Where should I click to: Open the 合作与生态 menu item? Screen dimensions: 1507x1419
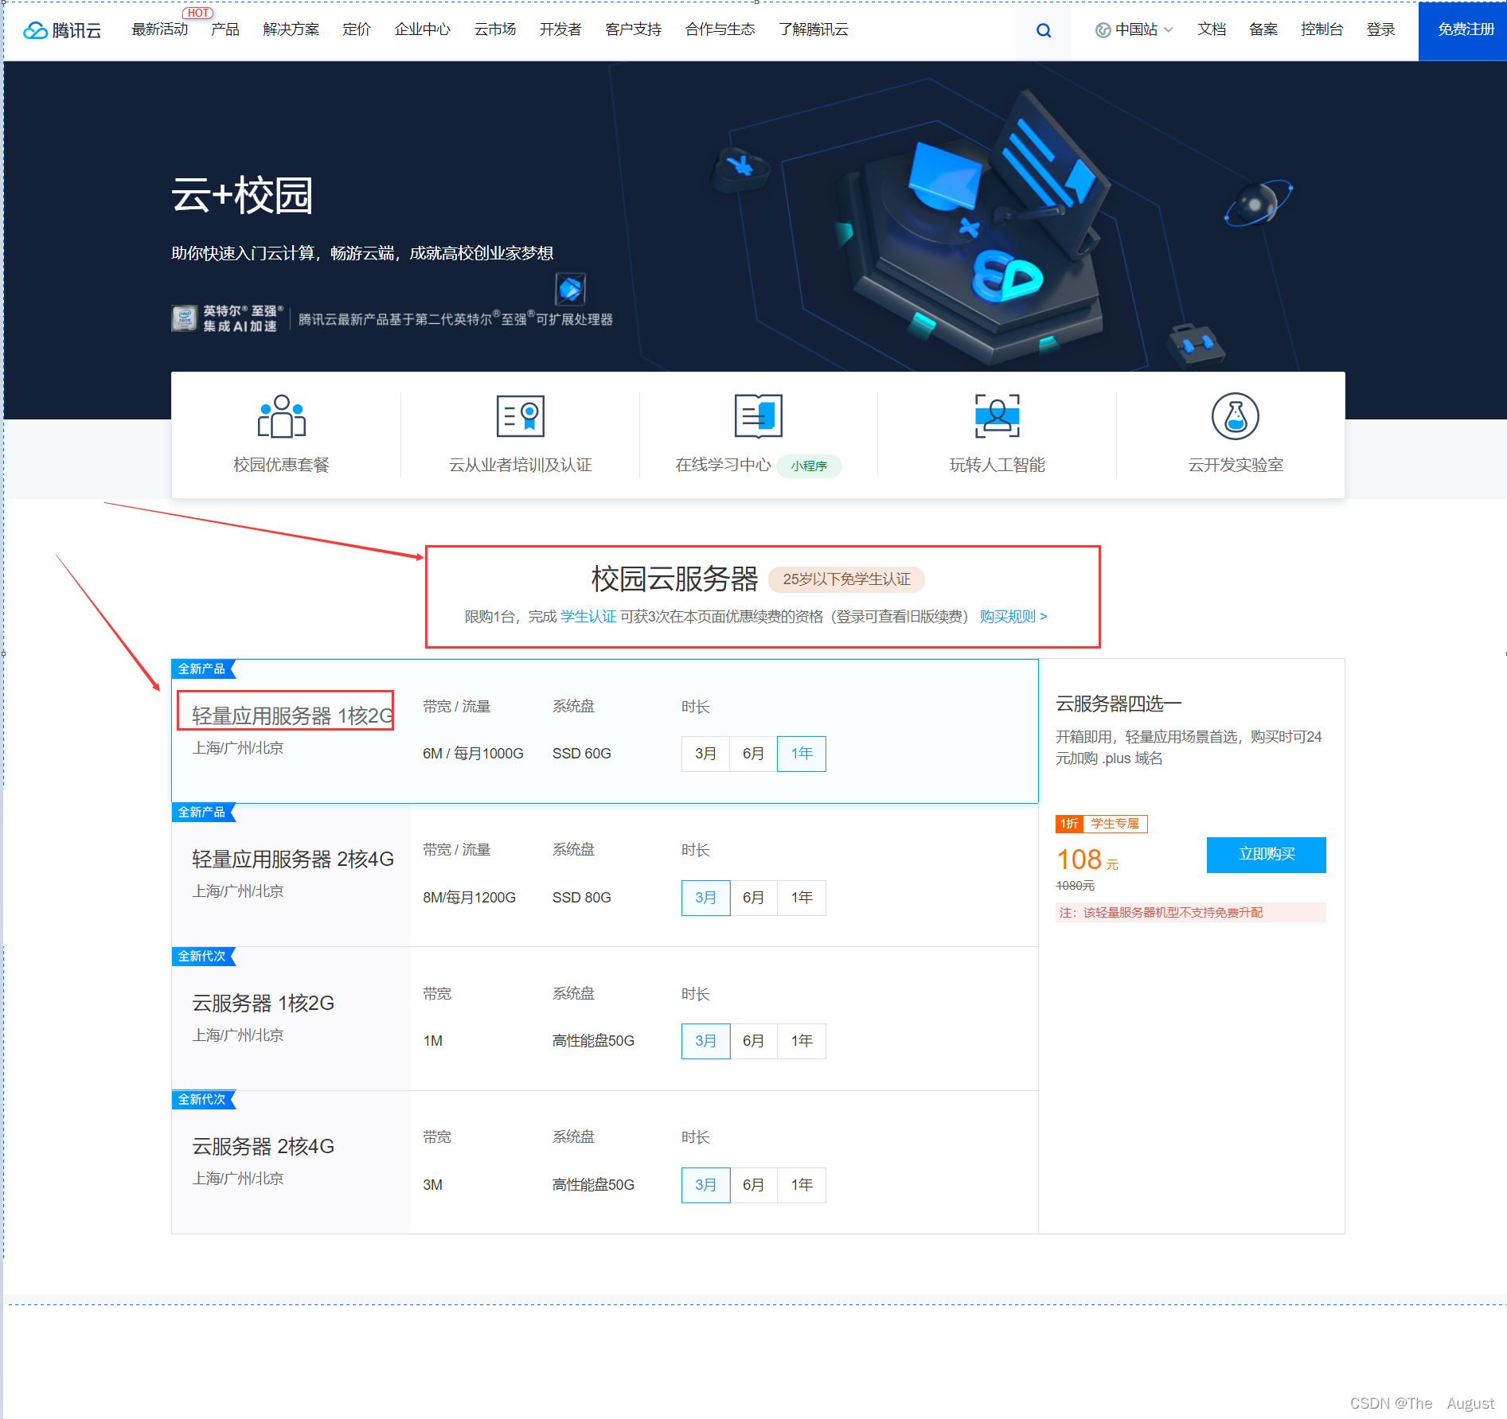(720, 30)
